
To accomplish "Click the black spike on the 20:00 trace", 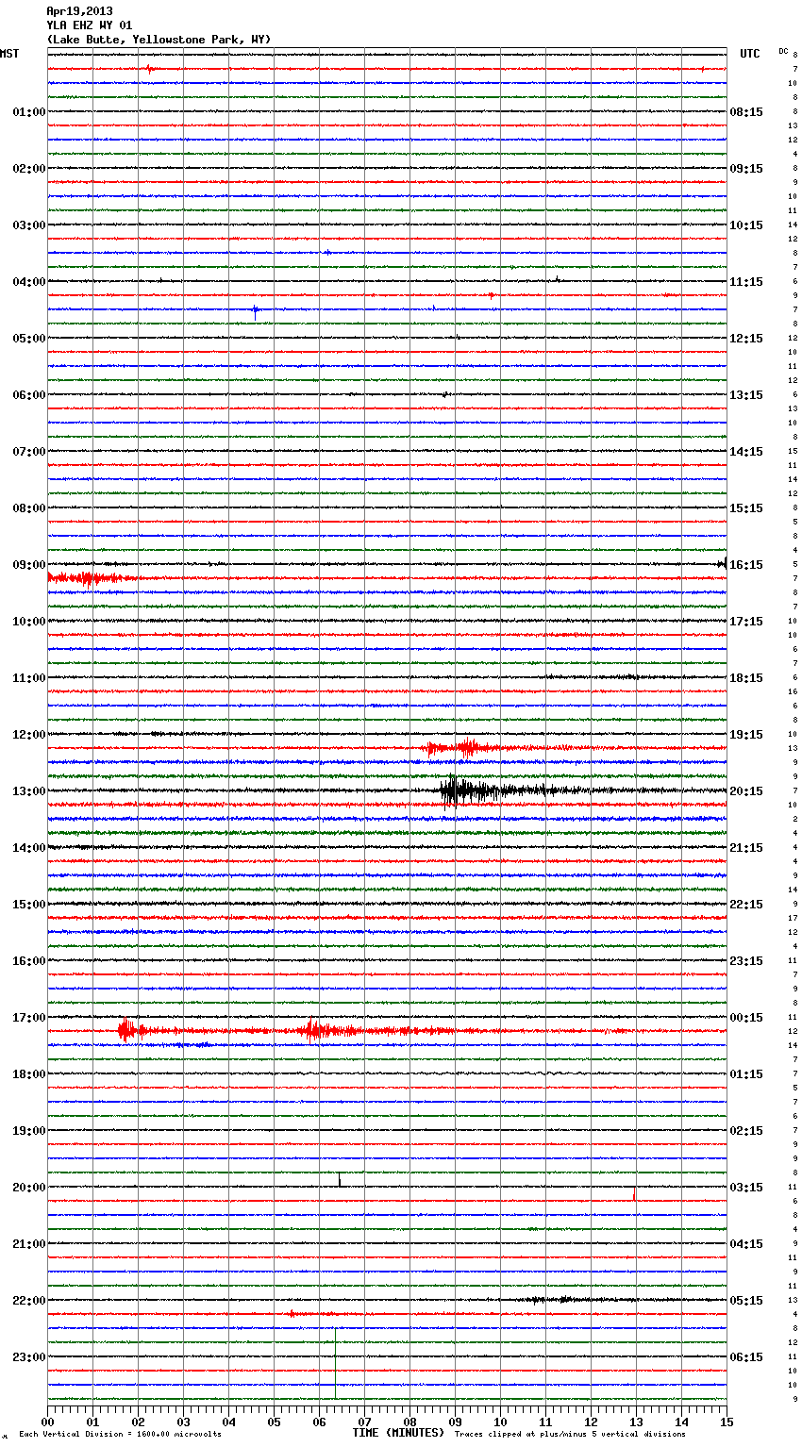I will [340, 1179].
